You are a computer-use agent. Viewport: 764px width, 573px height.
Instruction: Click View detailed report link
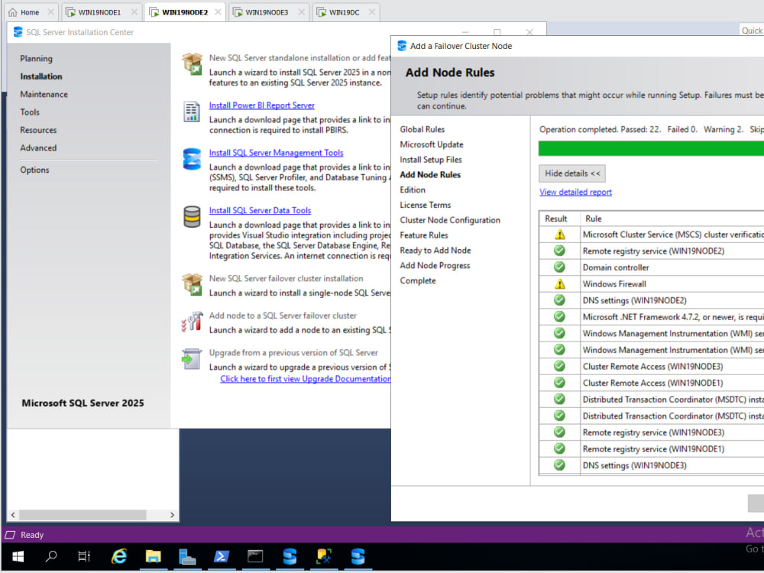[575, 192]
